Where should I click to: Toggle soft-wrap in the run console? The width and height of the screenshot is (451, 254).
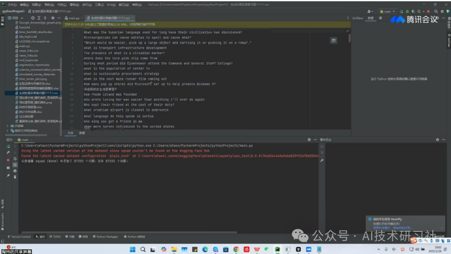coord(15,159)
